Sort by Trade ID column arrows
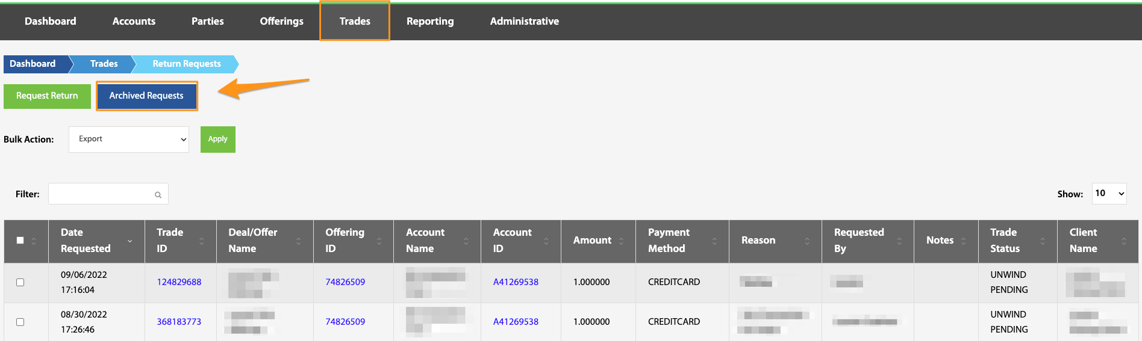 pos(202,241)
